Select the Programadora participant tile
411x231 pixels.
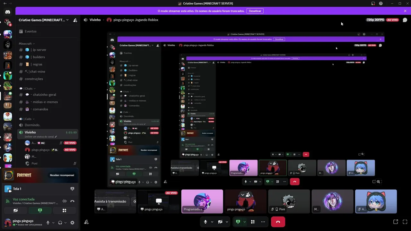click(202, 201)
